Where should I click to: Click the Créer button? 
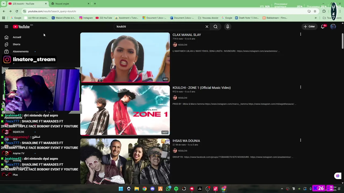tap(309, 27)
